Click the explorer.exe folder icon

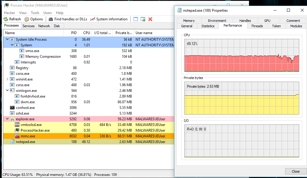coord(12,119)
